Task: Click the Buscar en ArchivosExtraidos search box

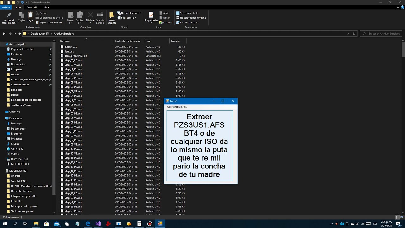Action: coord(381,34)
